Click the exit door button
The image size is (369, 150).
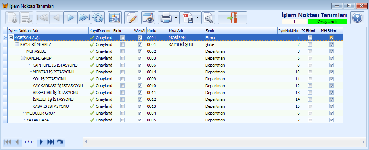(233, 18)
